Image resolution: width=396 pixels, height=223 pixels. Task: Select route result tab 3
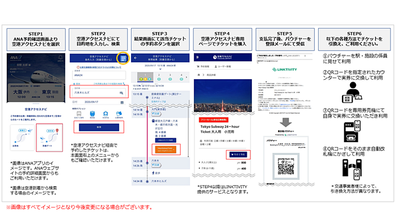pos(170,77)
